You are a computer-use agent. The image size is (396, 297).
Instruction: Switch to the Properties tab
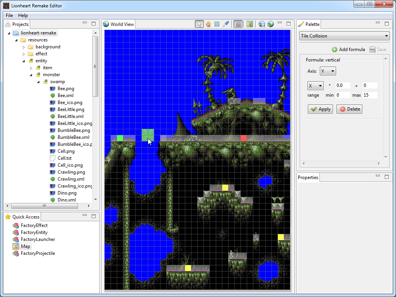click(308, 177)
